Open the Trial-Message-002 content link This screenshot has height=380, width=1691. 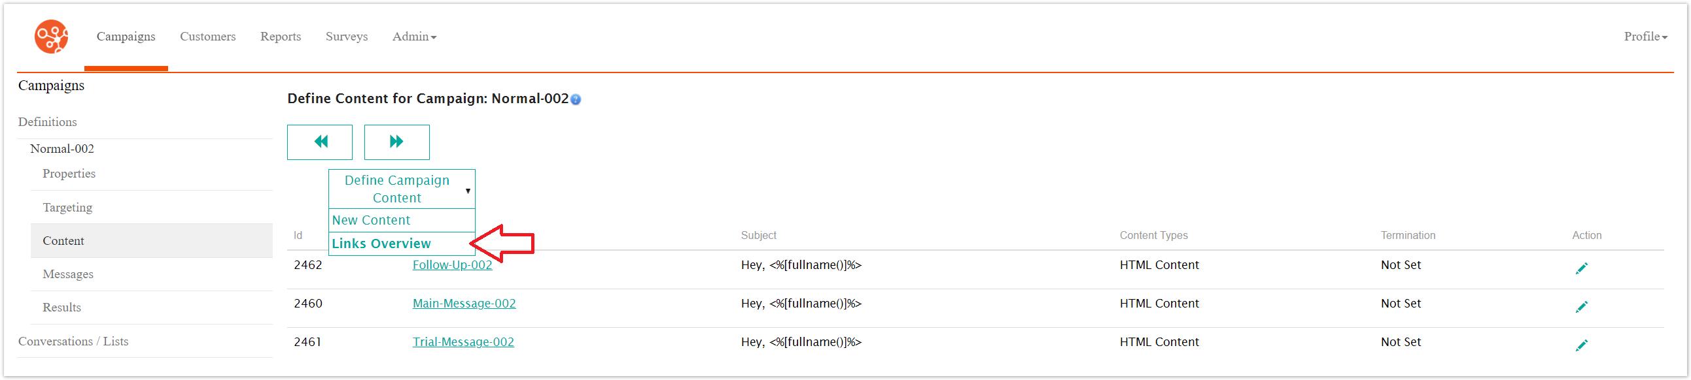click(x=462, y=341)
